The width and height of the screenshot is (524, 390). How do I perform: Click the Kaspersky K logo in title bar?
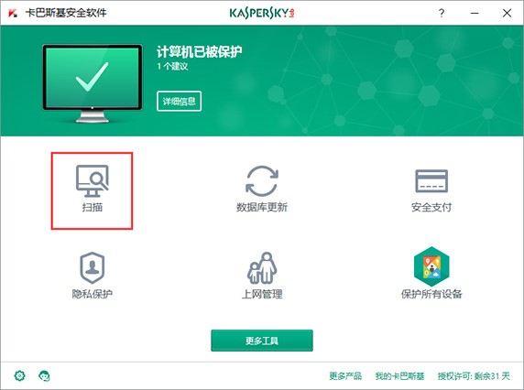[13, 14]
